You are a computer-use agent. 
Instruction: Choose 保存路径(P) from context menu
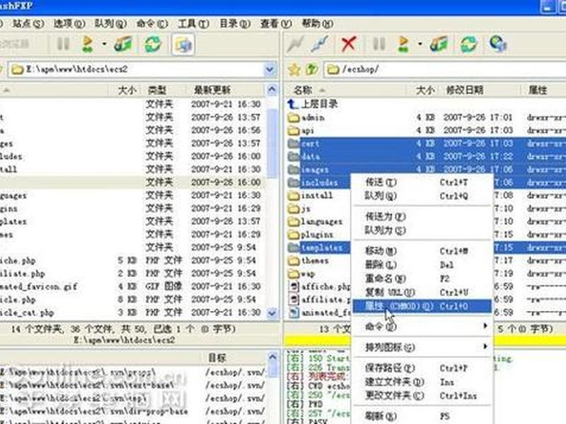[422, 368]
